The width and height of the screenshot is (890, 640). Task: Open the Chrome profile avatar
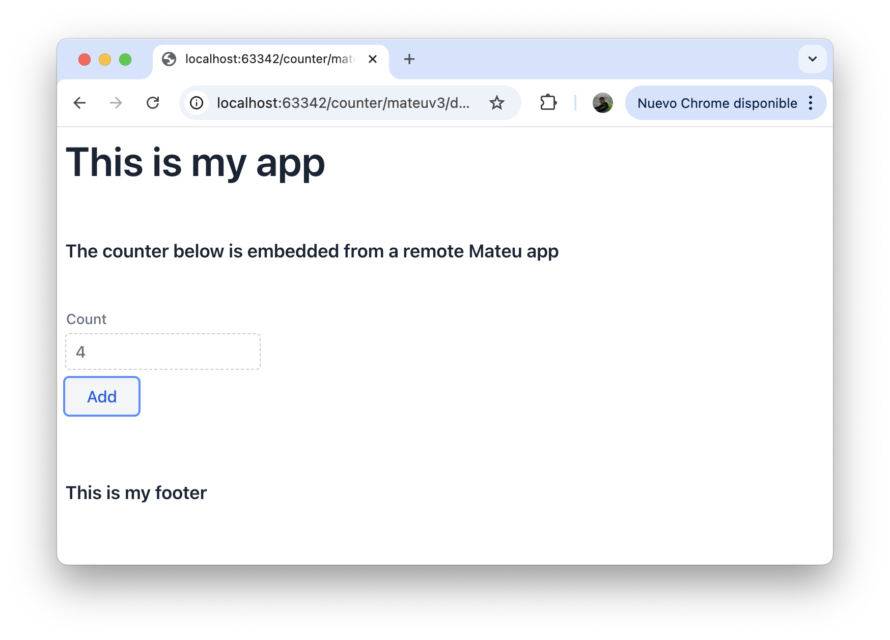602,103
